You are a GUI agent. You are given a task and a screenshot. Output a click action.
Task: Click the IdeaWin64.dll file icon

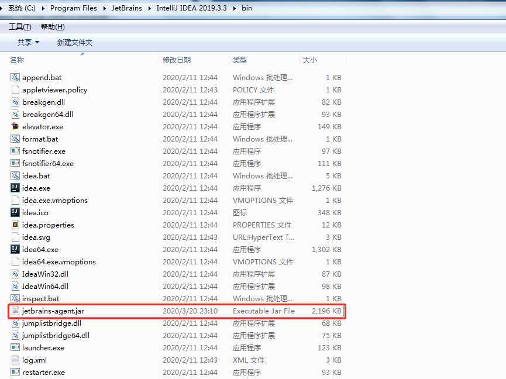tap(15, 286)
